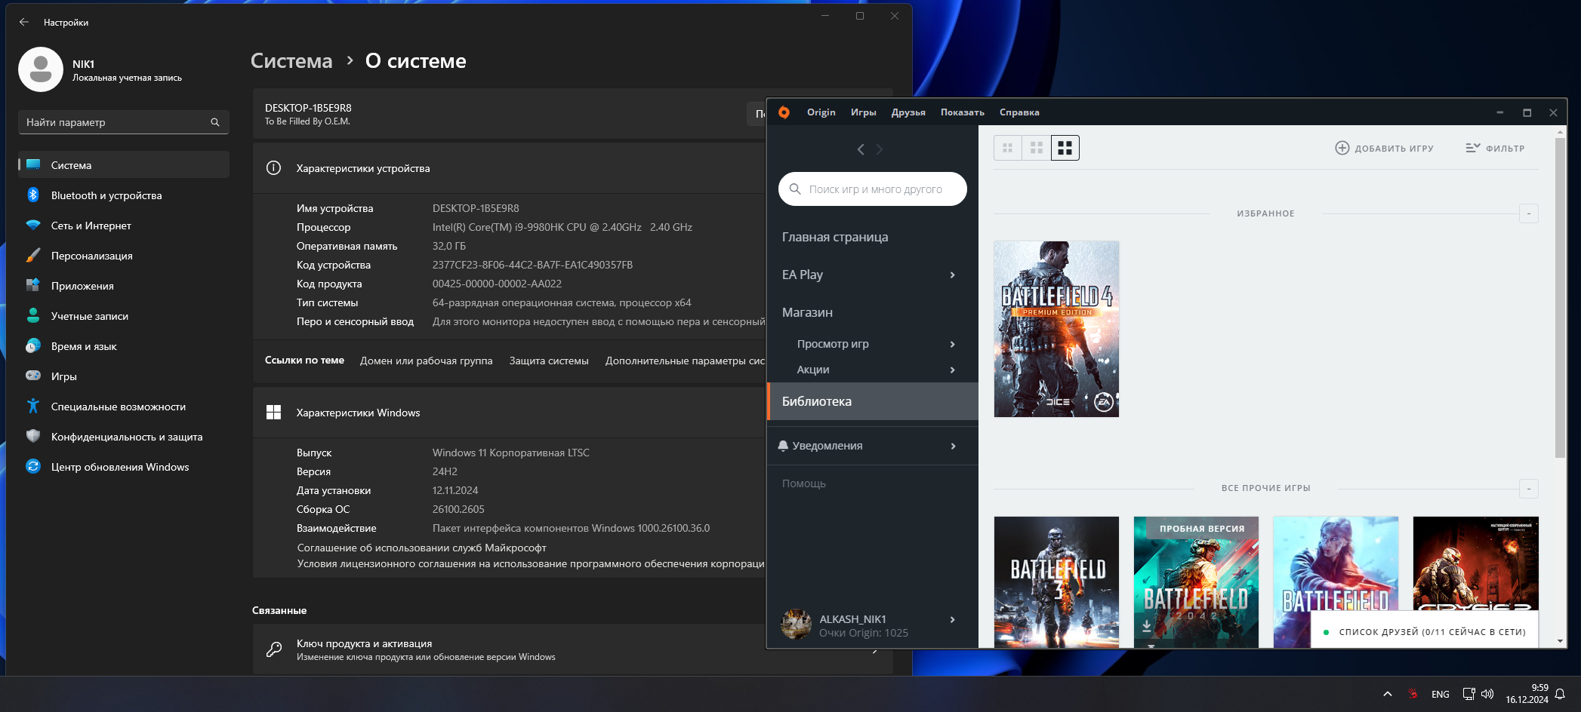Switch library to small tile view
The image size is (1581, 712).
pyautogui.click(x=1008, y=148)
